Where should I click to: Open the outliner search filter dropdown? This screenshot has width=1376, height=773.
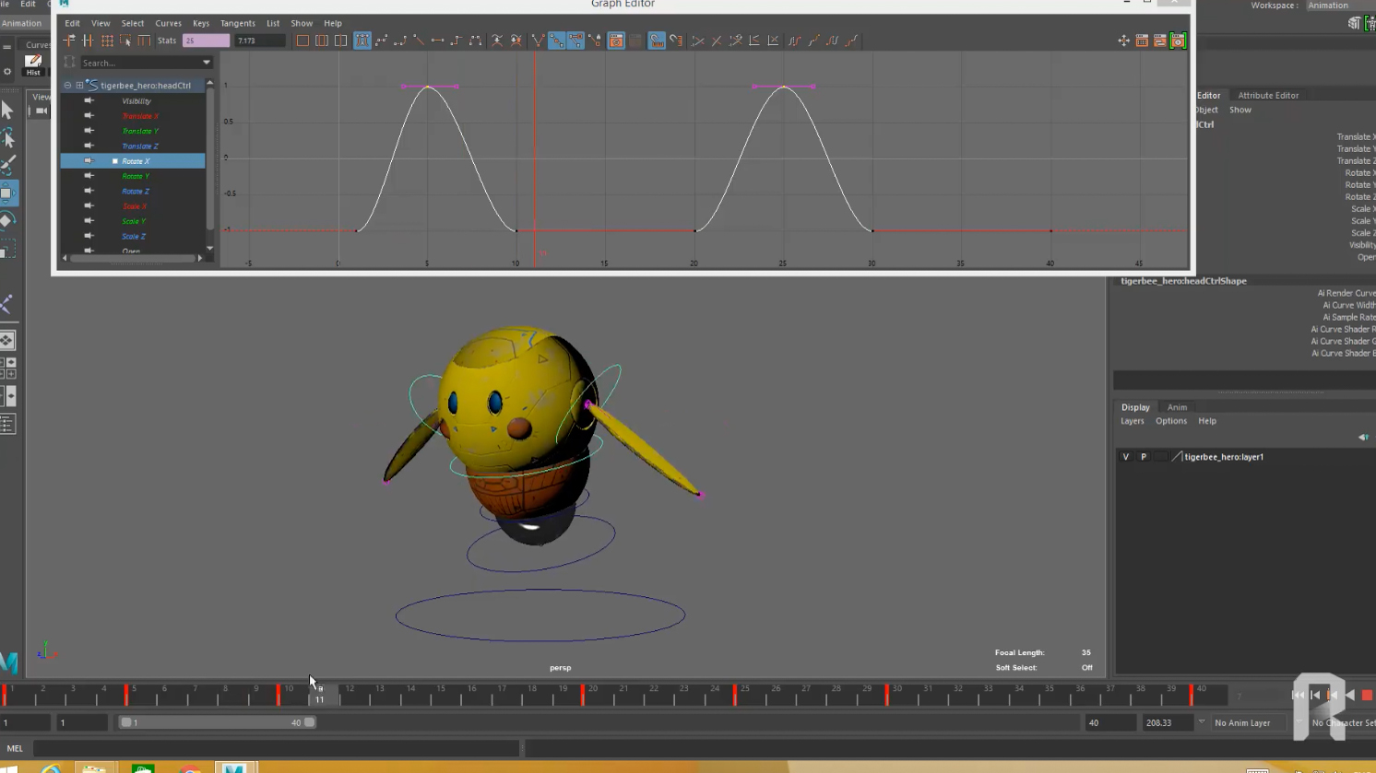tap(206, 63)
